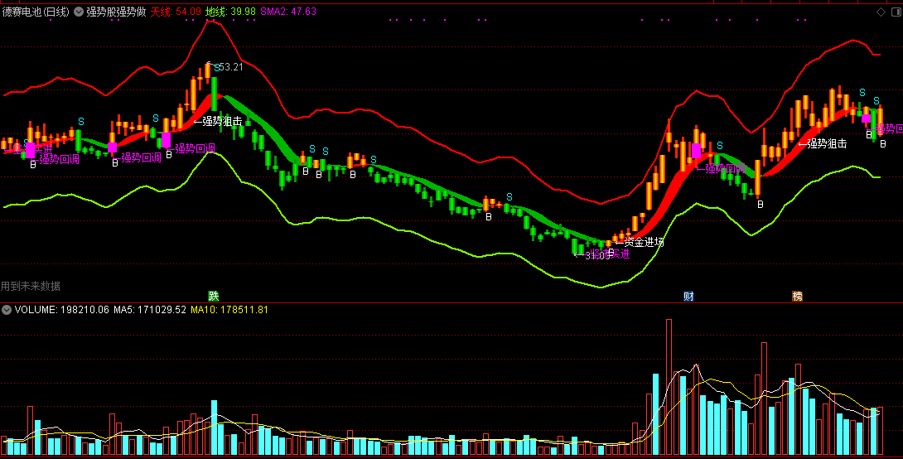Open the blue 财 event marker
This screenshot has height=459, width=903.
click(x=688, y=296)
